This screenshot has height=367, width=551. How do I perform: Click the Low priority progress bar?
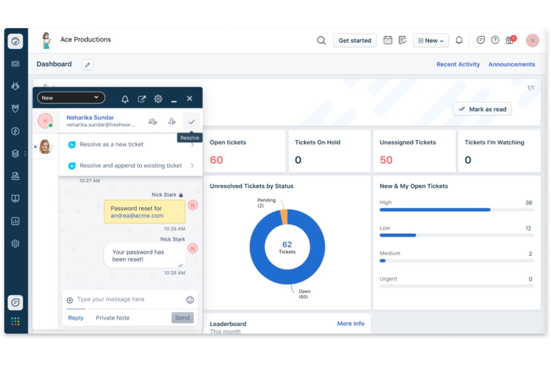tap(456, 235)
